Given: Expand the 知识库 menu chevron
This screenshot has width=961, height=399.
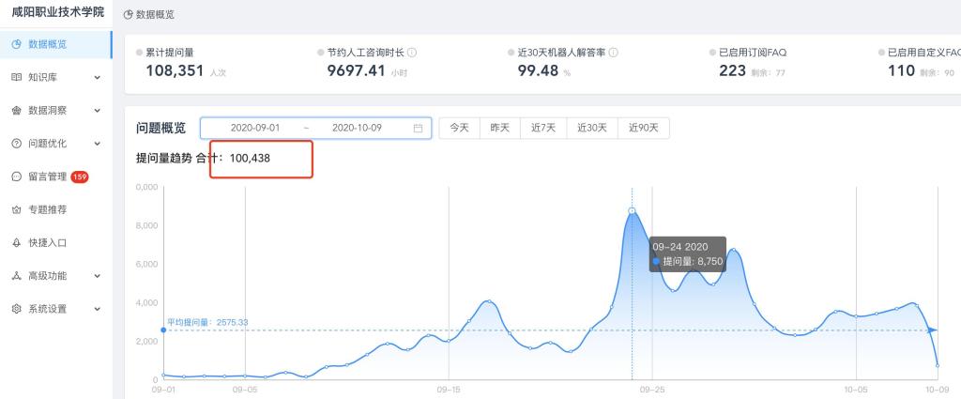Looking at the screenshot, I should 98,77.
